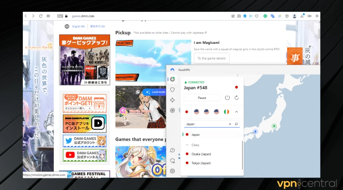Open the I am Magicami title
Image resolution: width=343 pixels, height=190 pixels.
tap(207, 43)
